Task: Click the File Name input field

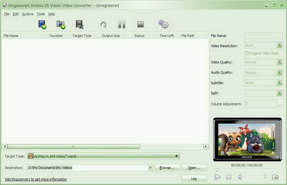Action: click(263, 36)
